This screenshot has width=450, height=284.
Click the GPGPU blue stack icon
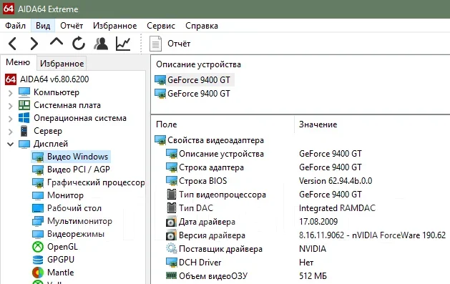[38, 260]
